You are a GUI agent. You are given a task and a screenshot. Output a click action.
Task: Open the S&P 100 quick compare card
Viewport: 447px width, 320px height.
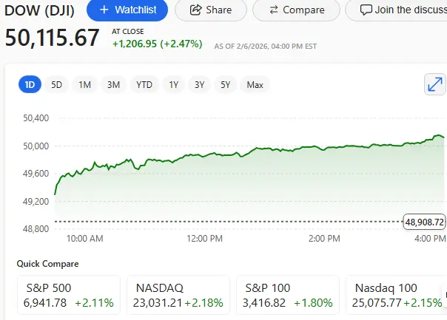[288, 296]
